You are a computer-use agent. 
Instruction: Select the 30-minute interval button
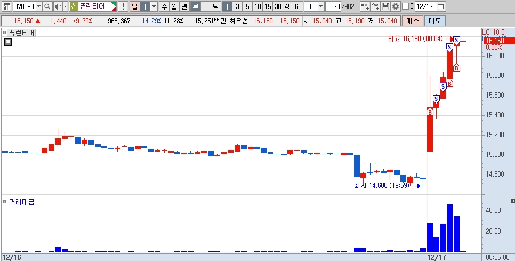pyautogui.click(x=278, y=6)
